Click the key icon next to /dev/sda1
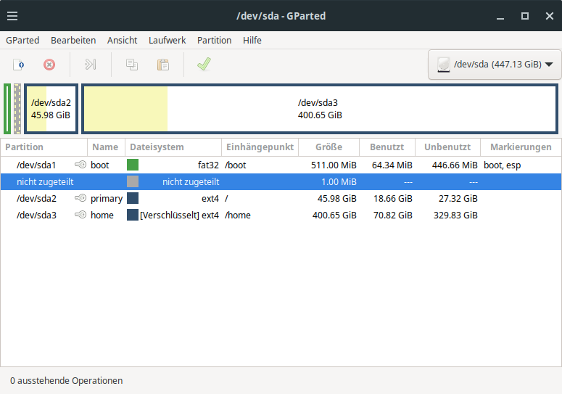This screenshot has width=562, height=394. point(80,165)
